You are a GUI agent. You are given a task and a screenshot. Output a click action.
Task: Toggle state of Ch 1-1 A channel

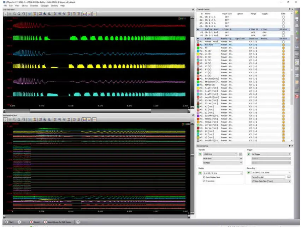(283, 17)
